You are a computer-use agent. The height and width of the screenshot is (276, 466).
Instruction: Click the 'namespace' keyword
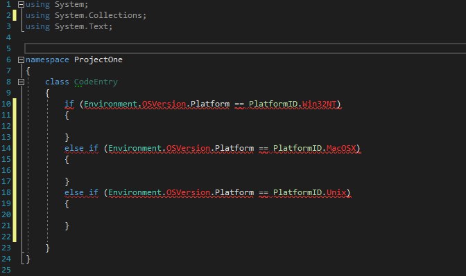[x=47, y=59]
